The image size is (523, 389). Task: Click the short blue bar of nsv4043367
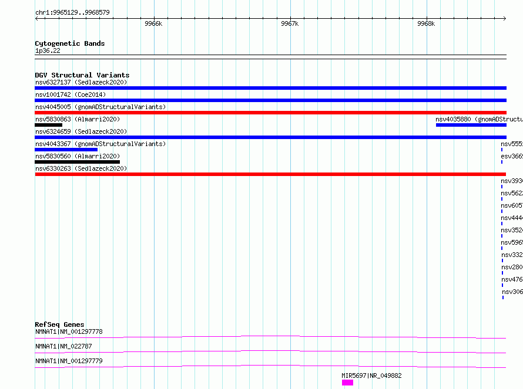[66, 150]
